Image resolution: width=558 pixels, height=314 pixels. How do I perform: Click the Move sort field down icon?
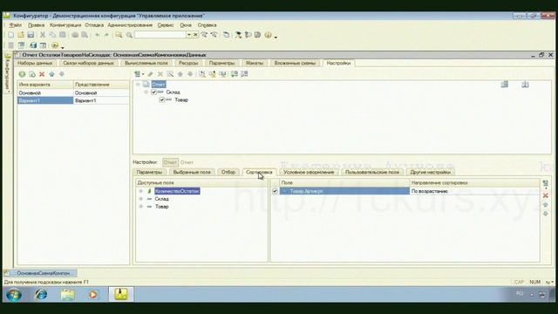(x=545, y=214)
